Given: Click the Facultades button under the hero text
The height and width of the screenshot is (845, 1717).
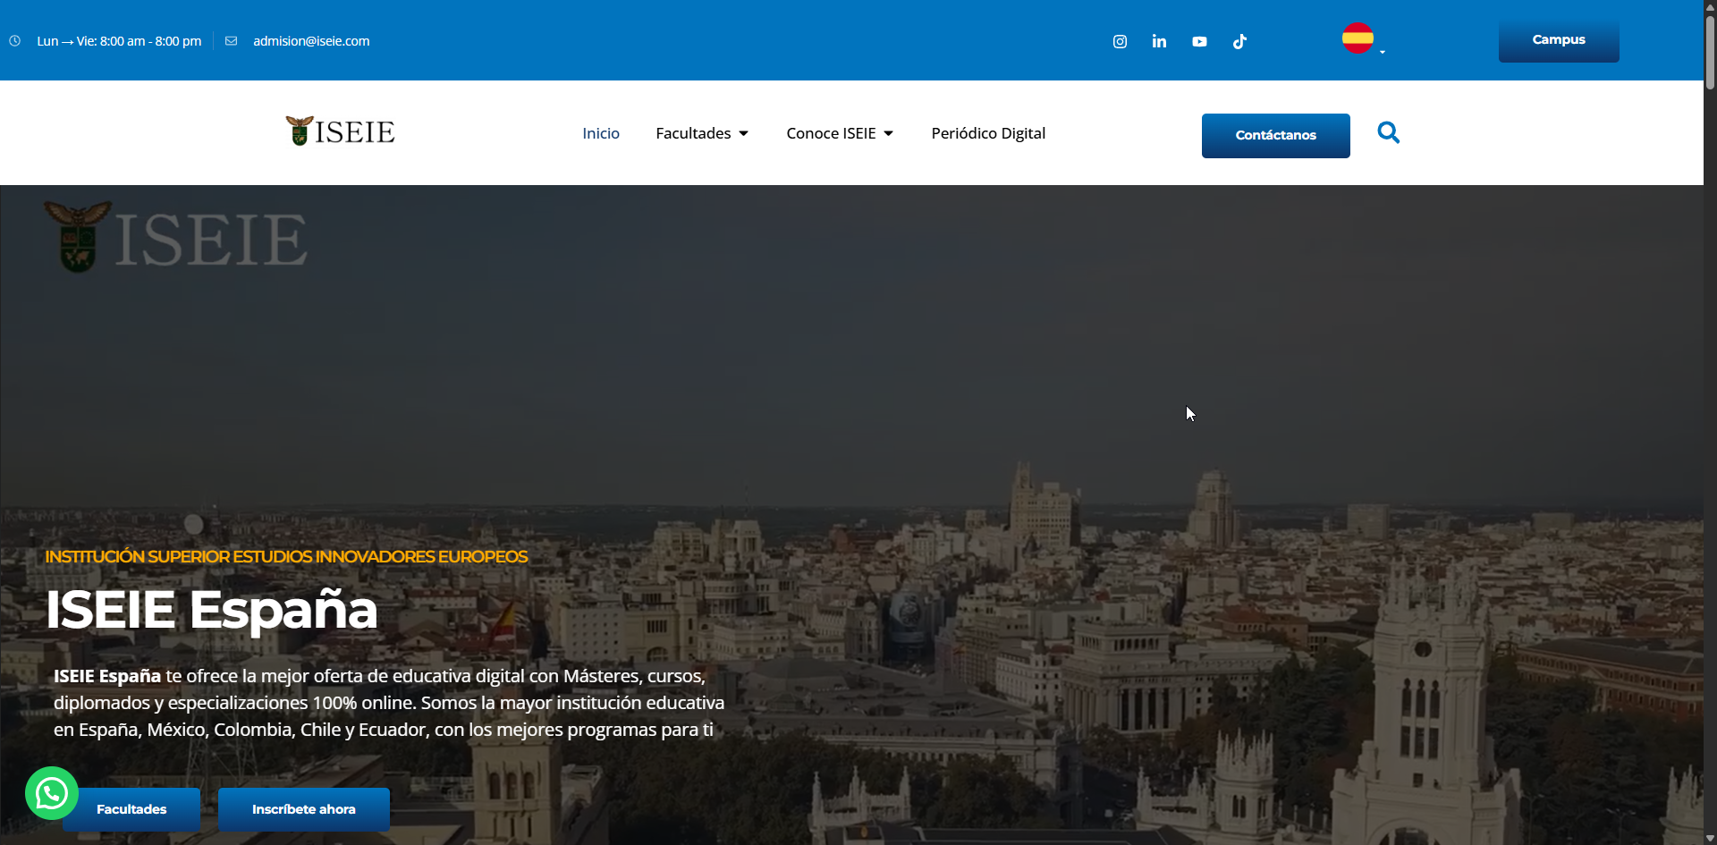Looking at the screenshot, I should coord(131,809).
